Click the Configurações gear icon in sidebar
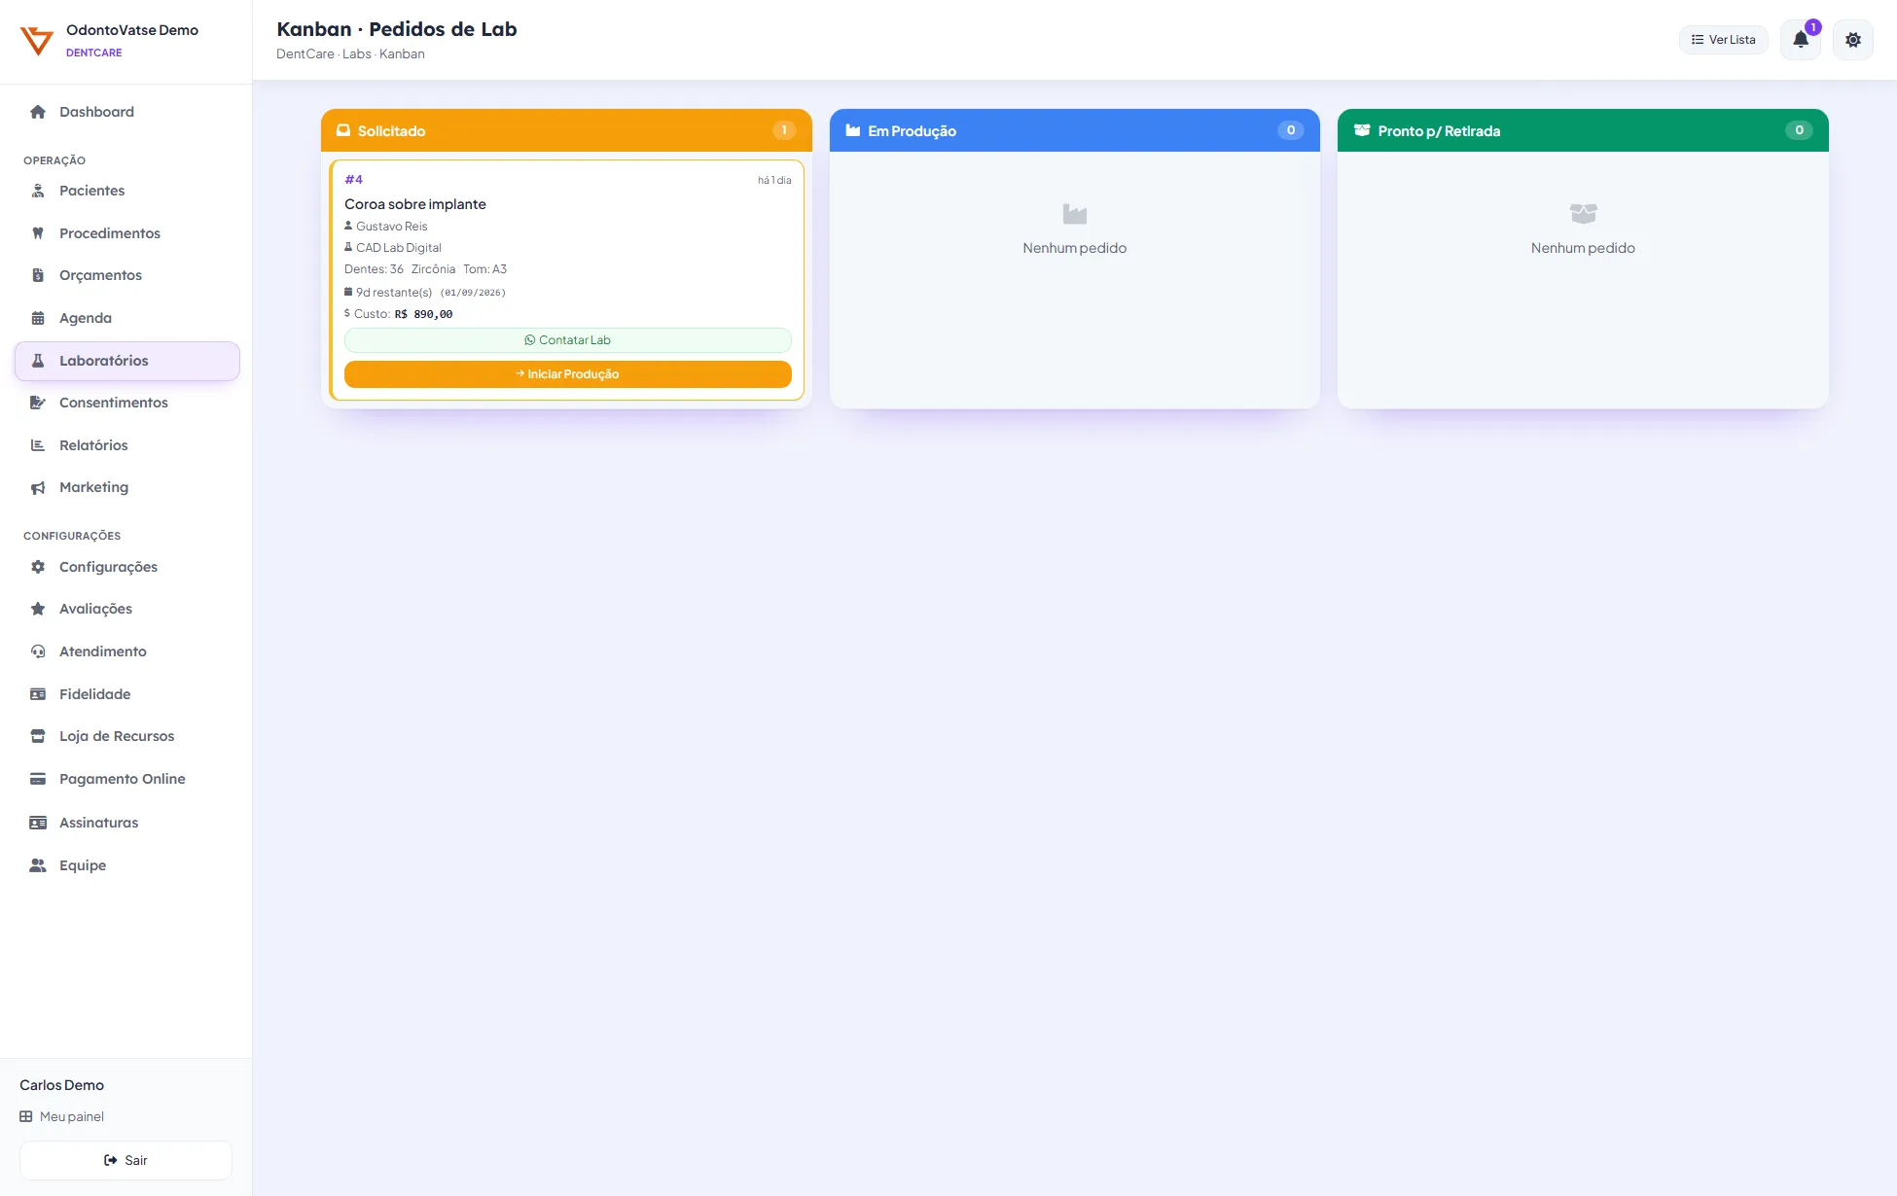The height and width of the screenshot is (1196, 1897). click(38, 567)
